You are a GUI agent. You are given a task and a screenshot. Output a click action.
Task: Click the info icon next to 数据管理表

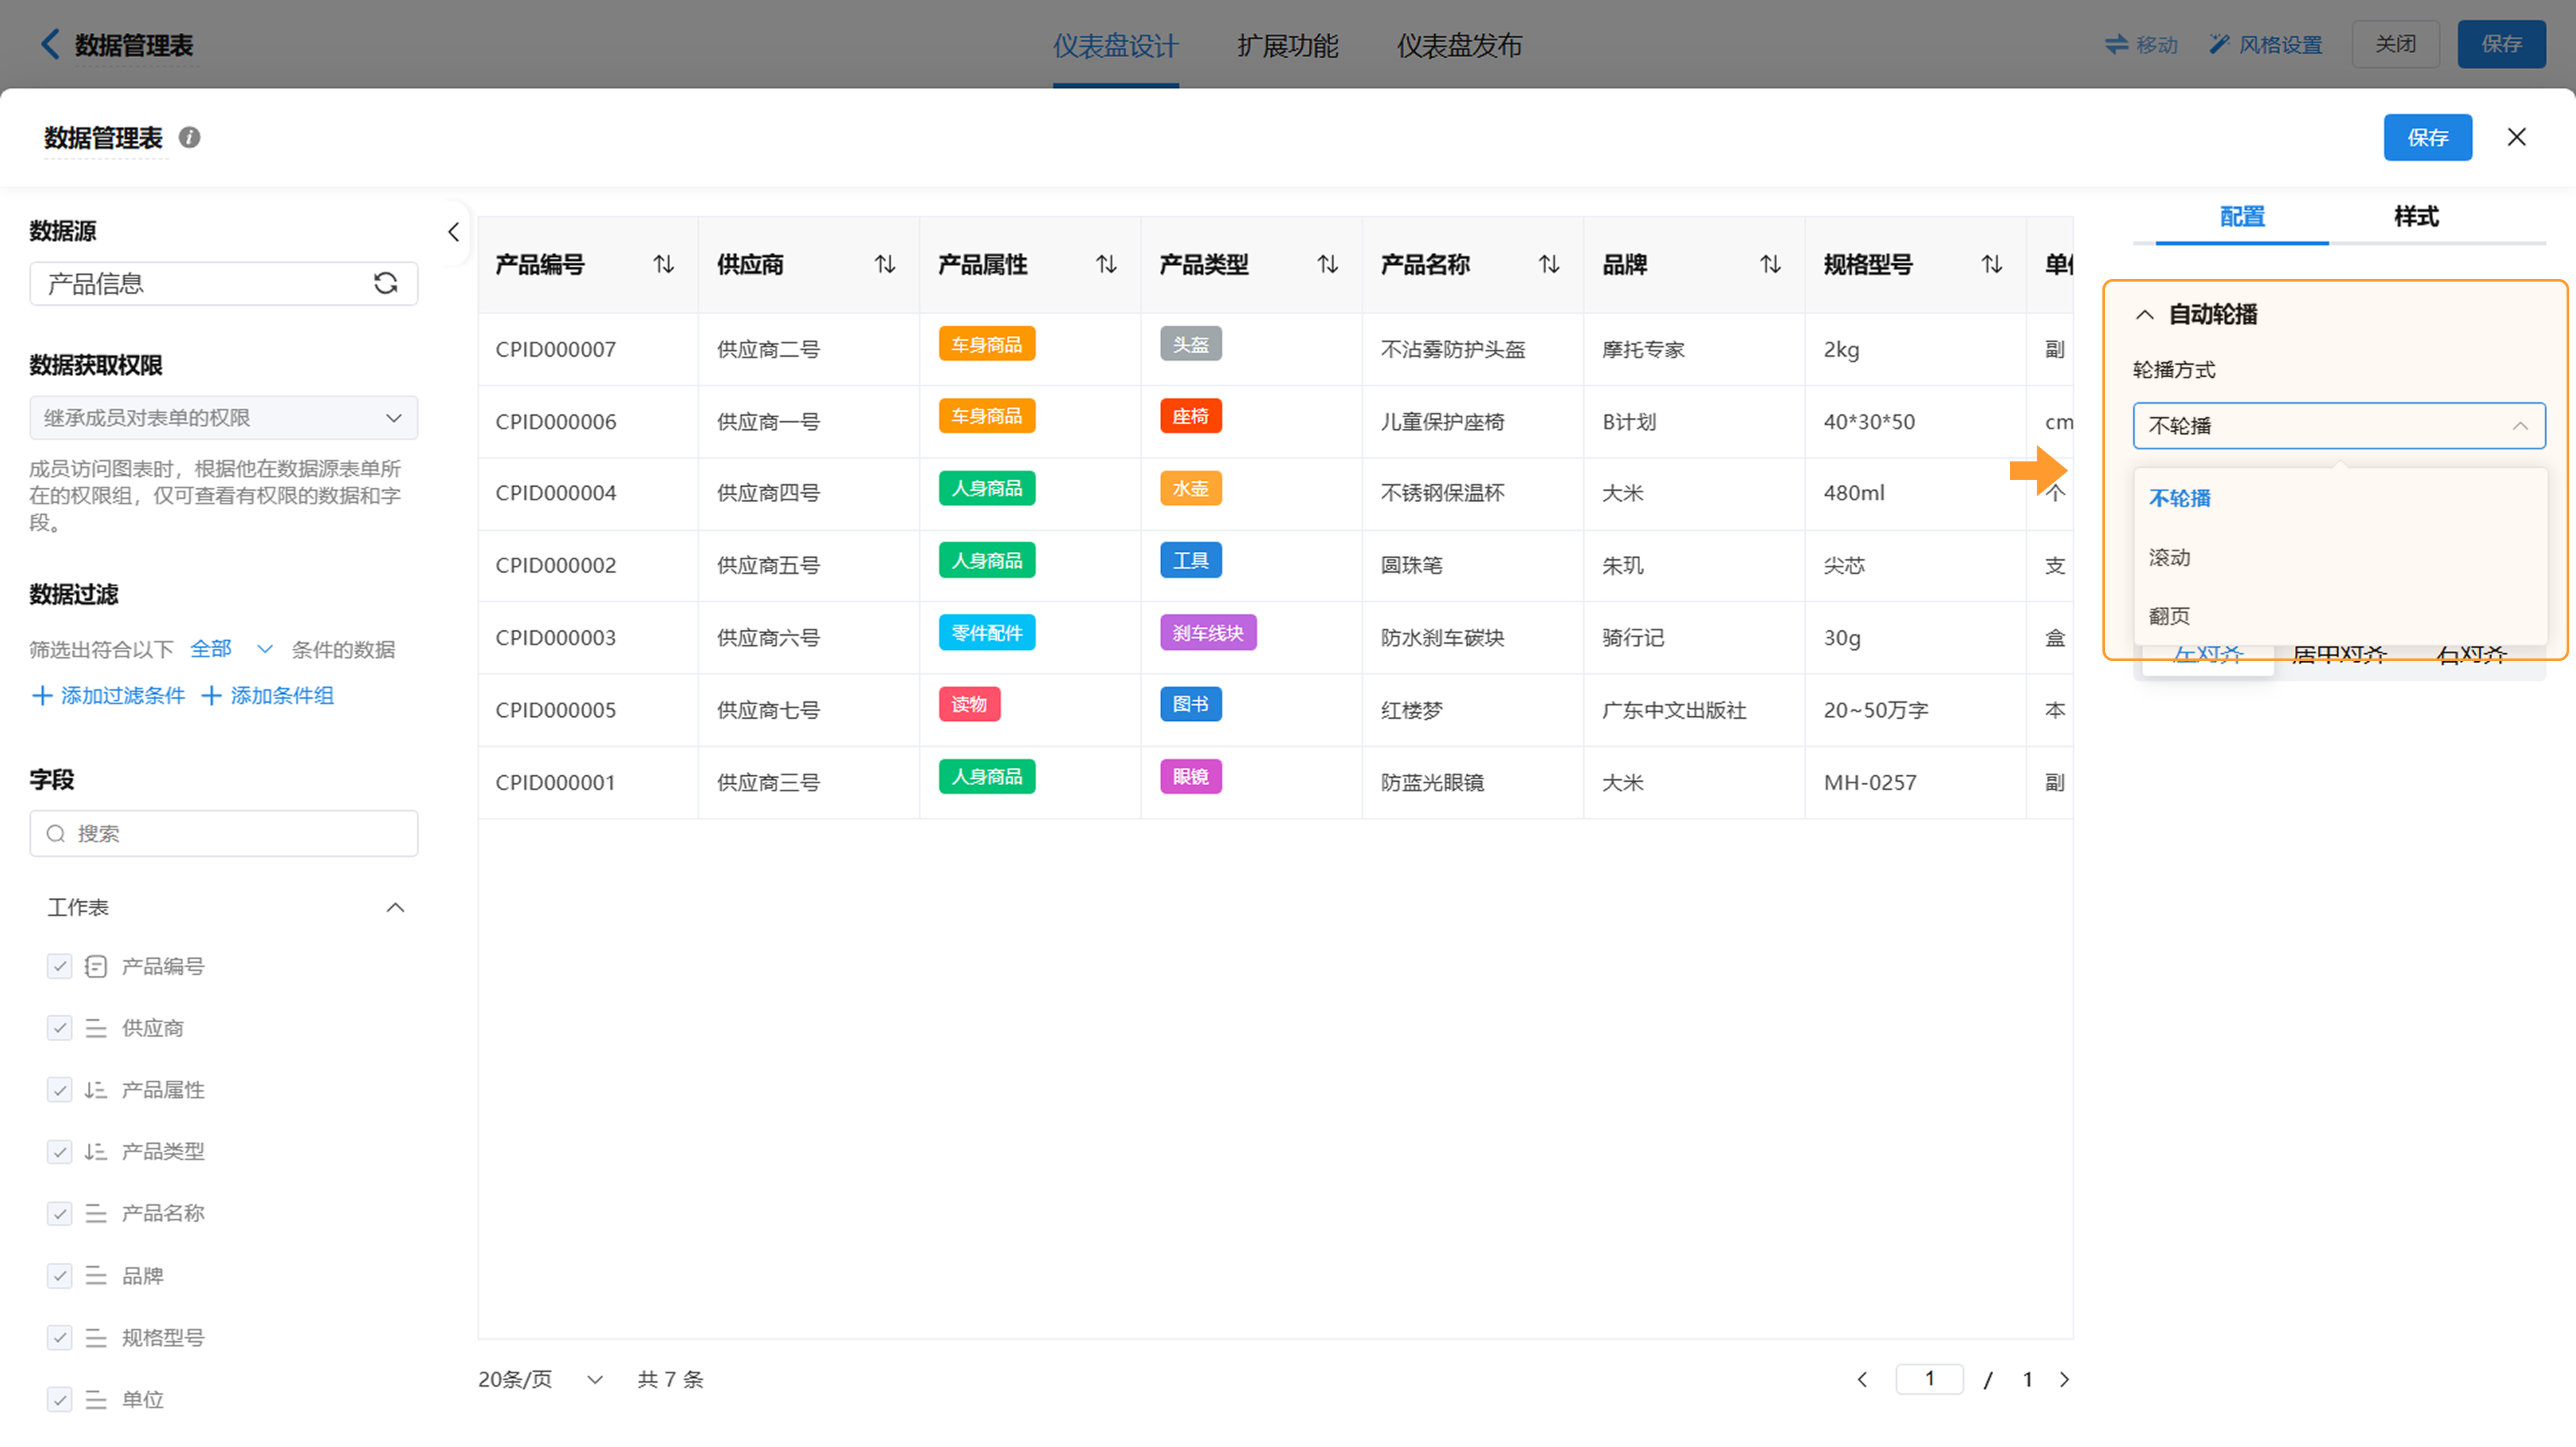(189, 138)
